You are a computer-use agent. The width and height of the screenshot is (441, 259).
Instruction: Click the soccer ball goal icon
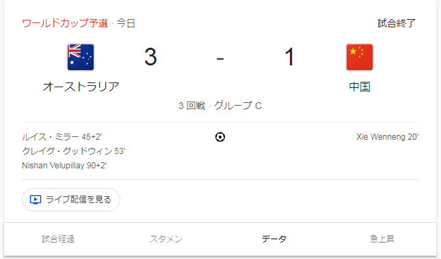(220, 137)
